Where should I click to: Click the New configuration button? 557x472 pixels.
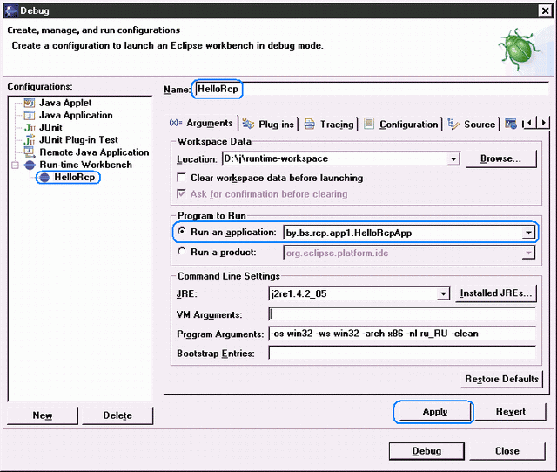click(x=43, y=415)
